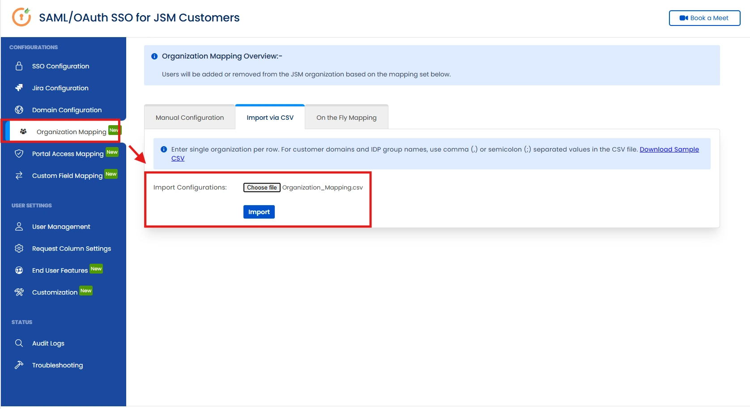Click the Book a Meet button
This screenshot has height=409, width=750.
(x=704, y=18)
